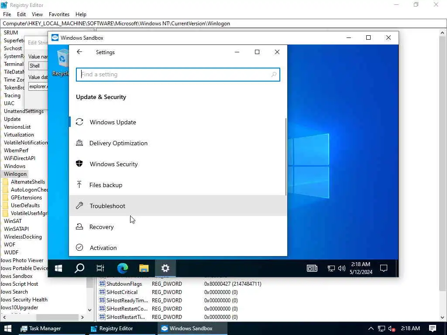Select the Winlogon key in the tree

15,174
